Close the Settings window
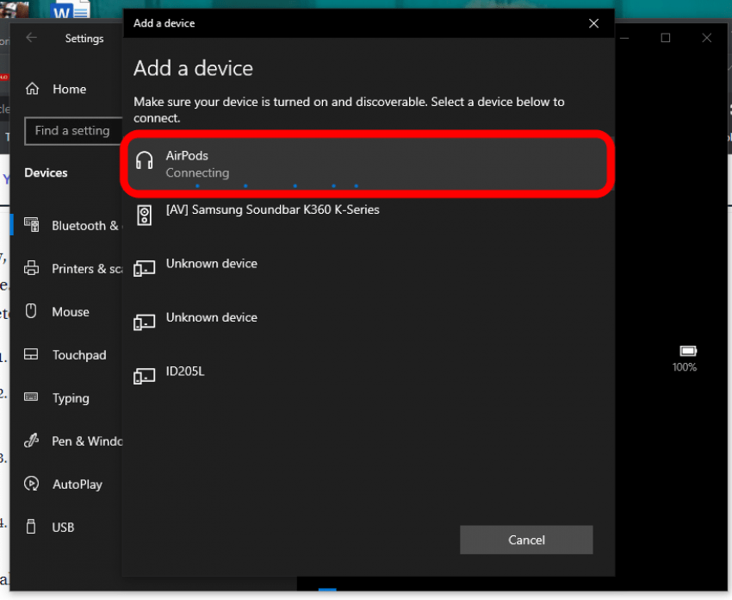The image size is (732, 600). coord(707,38)
